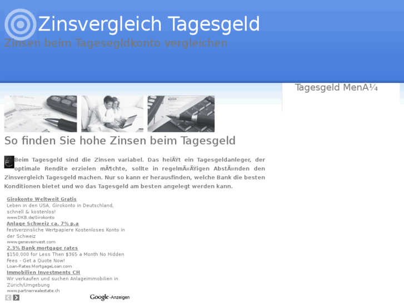
Task: Click the www.DKB.de/Girokonto ad URL
Action: (x=31, y=217)
